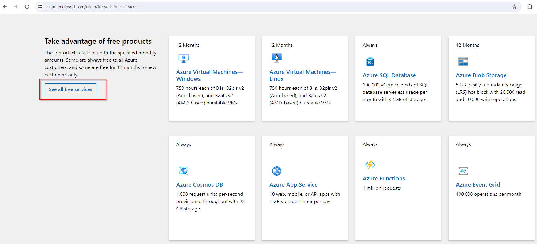Open the Azure Virtual Machines—Linux link
Image resolution: width=537 pixels, height=244 pixels.
pos(303,75)
